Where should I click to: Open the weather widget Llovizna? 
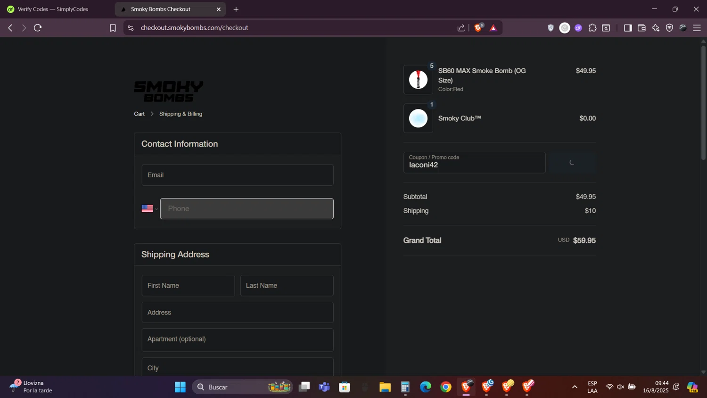click(x=31, y=387)
